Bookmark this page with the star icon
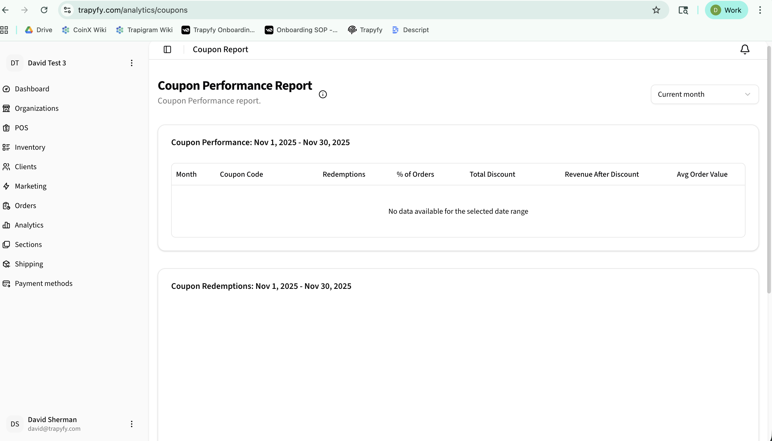 coord(656,10)
